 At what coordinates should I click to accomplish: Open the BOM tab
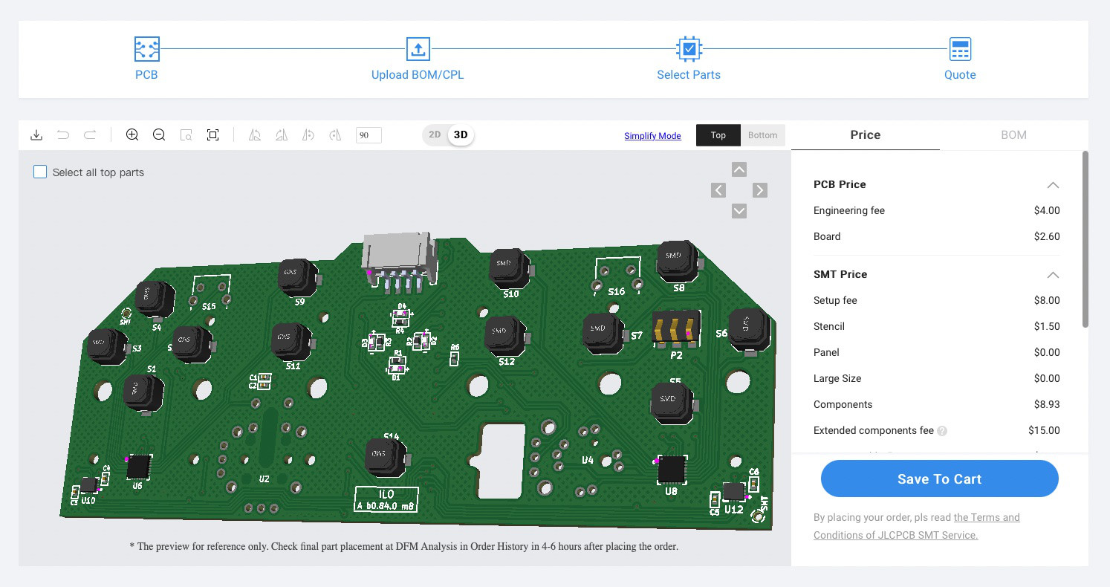point(1013,135)
